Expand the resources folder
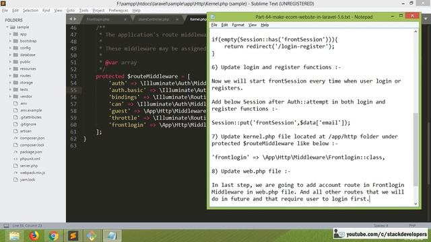 pyautogui.click(x=11, y=69)
